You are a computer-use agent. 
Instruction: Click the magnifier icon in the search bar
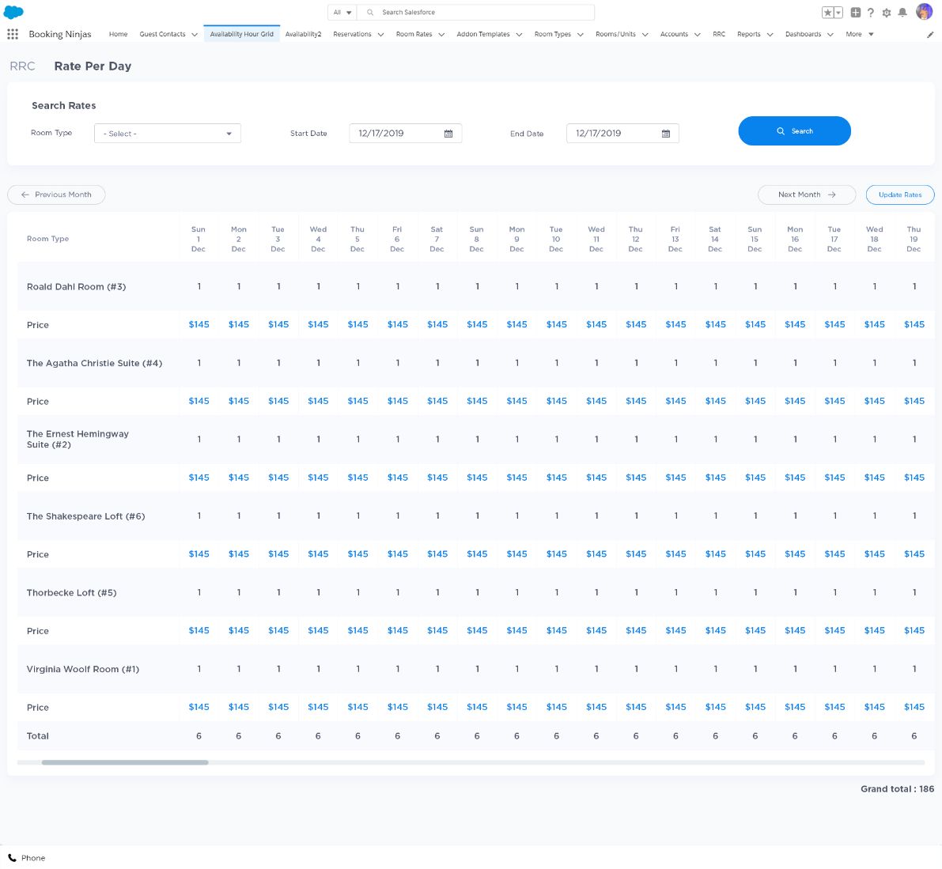[370, 12]
